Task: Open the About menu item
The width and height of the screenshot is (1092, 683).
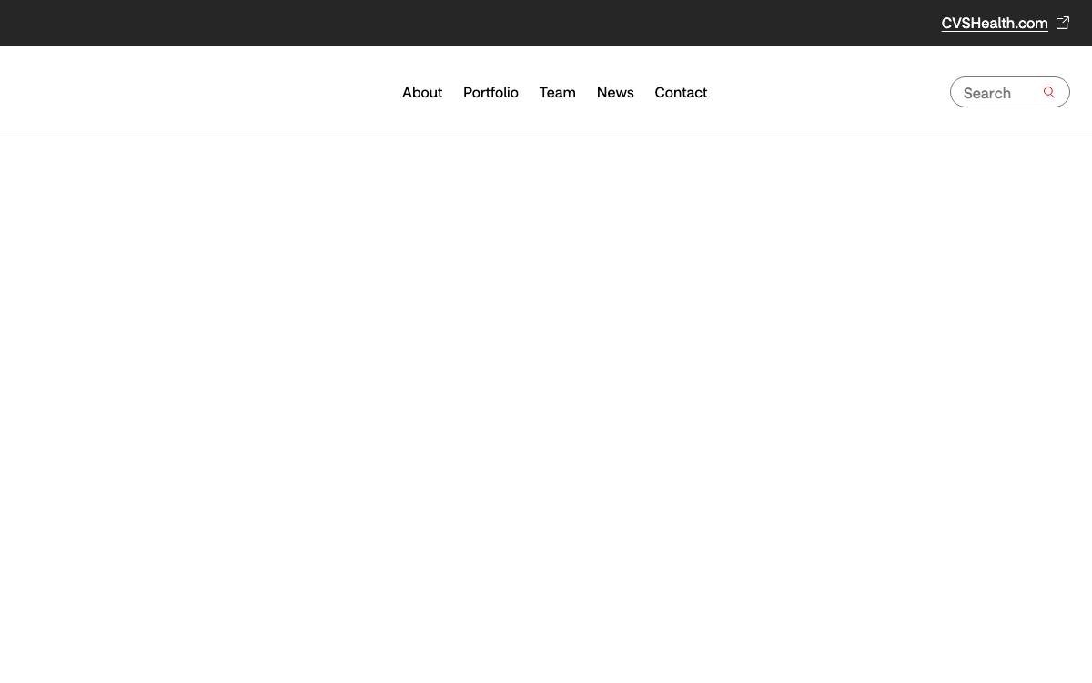Action: [422, 93]
